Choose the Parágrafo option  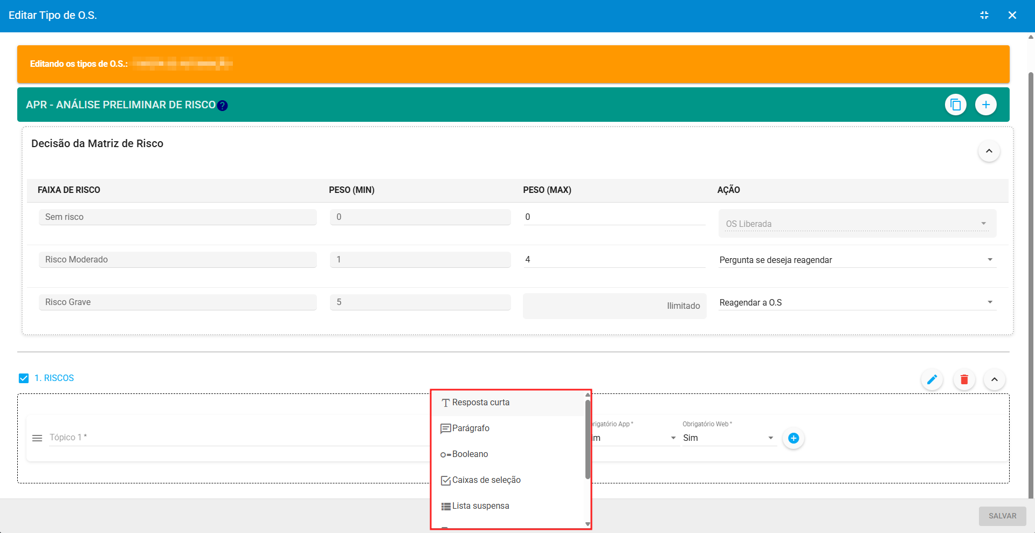(x=471, y=428)
